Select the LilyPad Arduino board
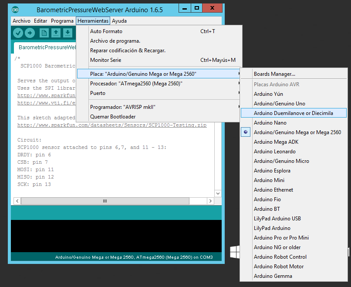The height and width of the screenshot is (287, 351). (294, 228)
